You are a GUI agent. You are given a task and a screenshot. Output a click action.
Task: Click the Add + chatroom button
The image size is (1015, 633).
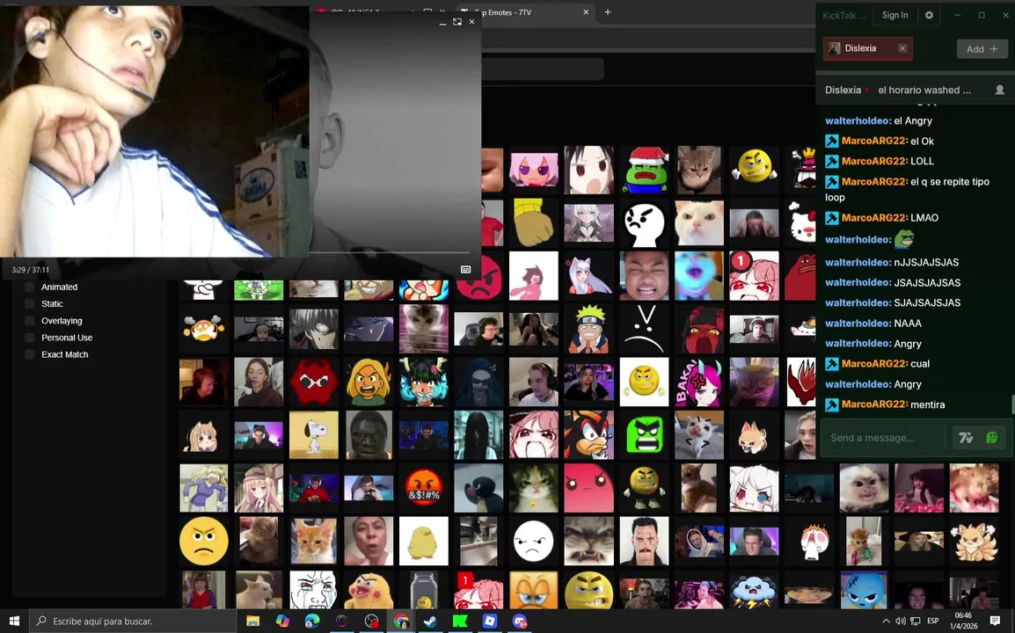click(x=982, y=49)
